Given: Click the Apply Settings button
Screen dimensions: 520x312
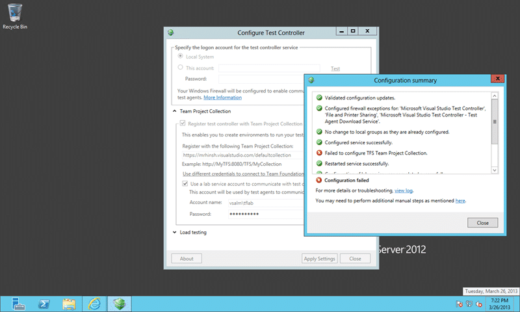Looking at the screenshot, I should [319, 259].
